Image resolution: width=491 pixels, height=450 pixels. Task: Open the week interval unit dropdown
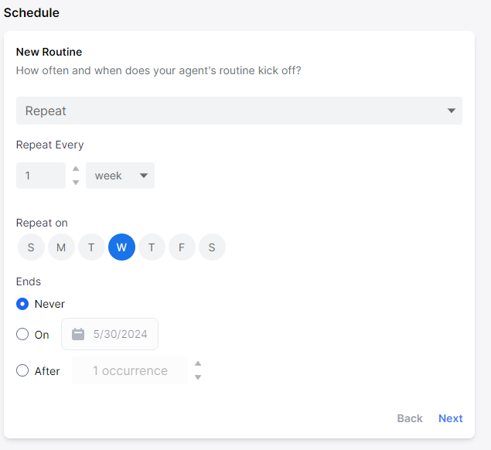[121, 176]
